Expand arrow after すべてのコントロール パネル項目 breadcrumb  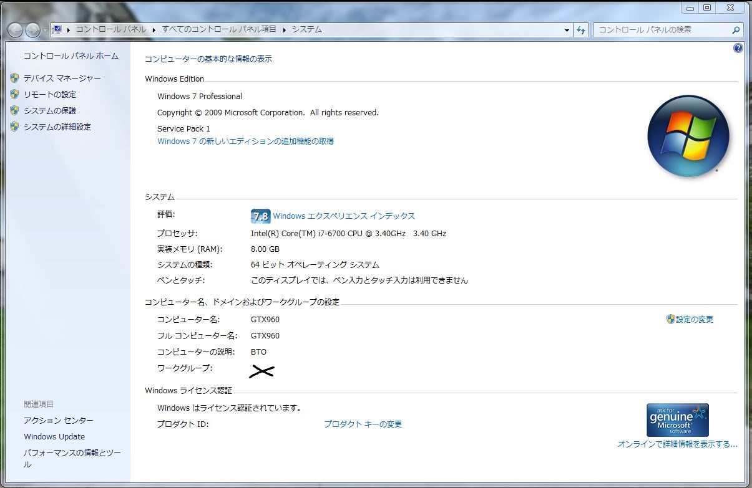point(285,29)
